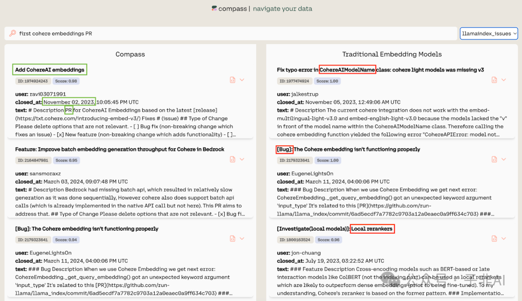Open Investigate local models Local rerankers title
This screenshot has width=522, height=301.
tap(335, 229)
